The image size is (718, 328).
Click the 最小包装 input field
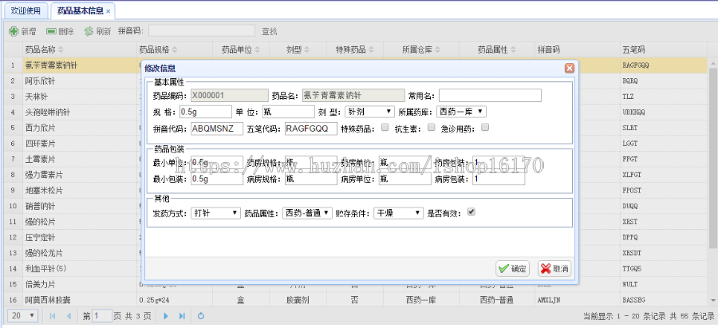tap(217, 179)
